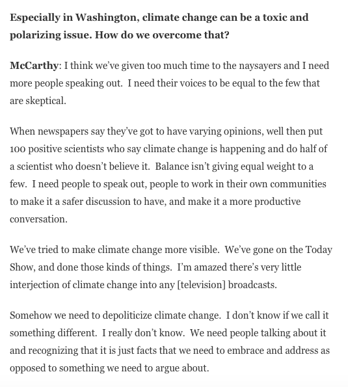Screen dimensions: 348x387
Task: Click the words 'When newspapers say'
Action: tap(57, 131)
